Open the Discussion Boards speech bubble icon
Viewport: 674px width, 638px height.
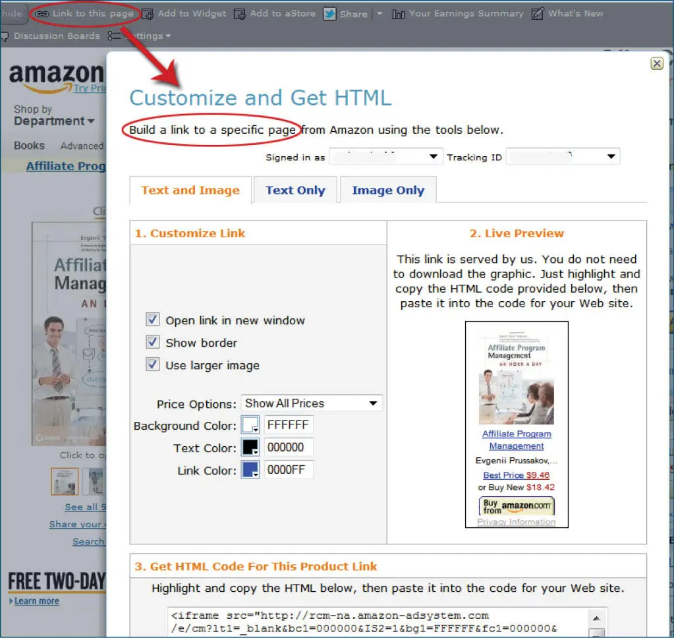[4, 36]
